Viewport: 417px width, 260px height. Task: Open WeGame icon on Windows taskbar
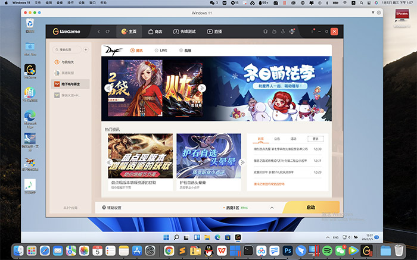238,237
